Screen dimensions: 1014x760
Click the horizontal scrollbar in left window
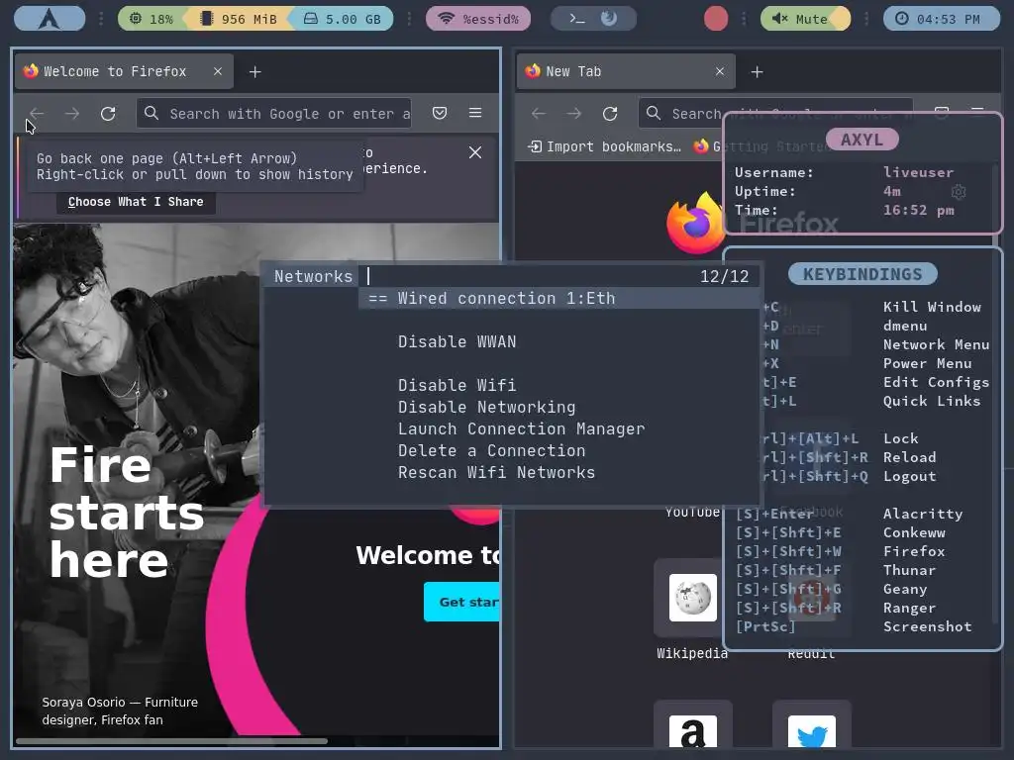click(x=171, y=741)
